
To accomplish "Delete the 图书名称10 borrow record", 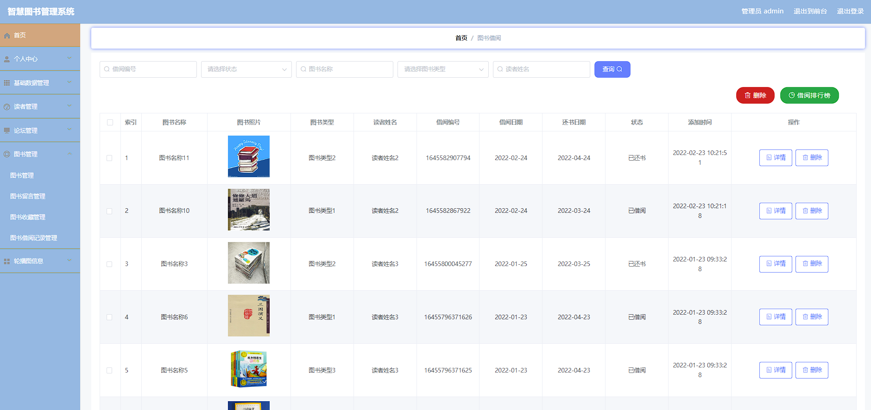I will coord(812,211).
